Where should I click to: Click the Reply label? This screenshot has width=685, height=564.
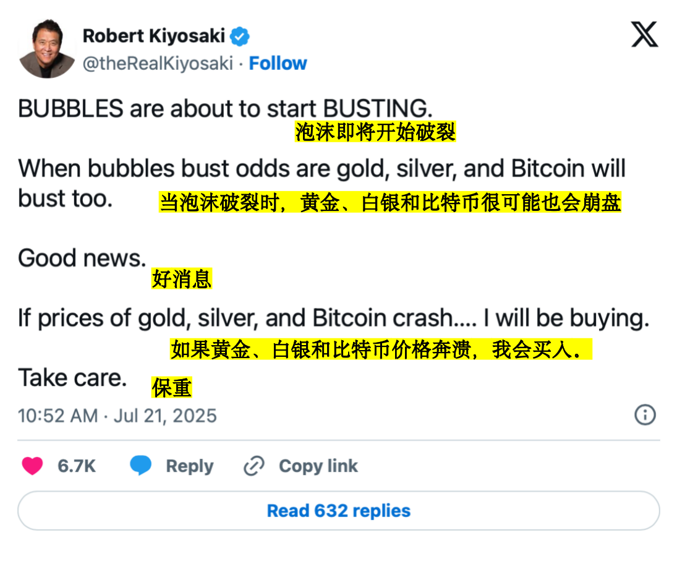point(190,466)
